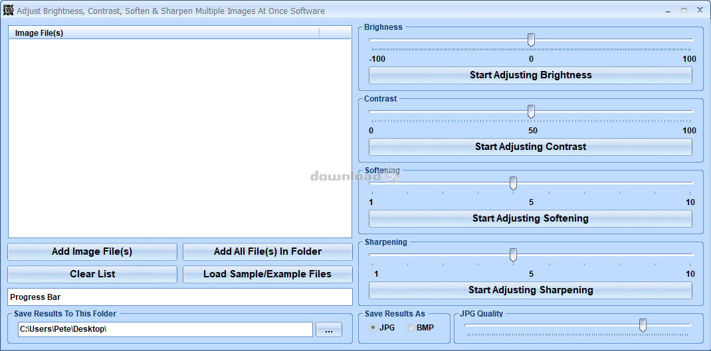This screenshot has height=351, width=711.
Task: Start Adjusting Brightness
Action: click(530, 75)
